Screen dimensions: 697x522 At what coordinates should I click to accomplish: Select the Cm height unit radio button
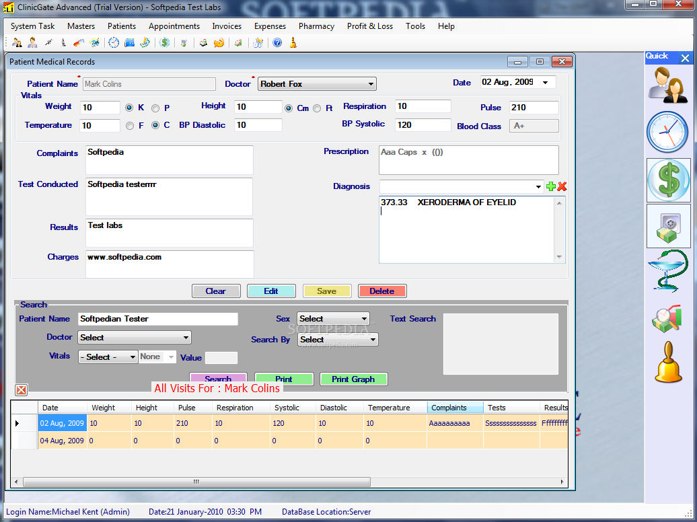pos(289,108)
